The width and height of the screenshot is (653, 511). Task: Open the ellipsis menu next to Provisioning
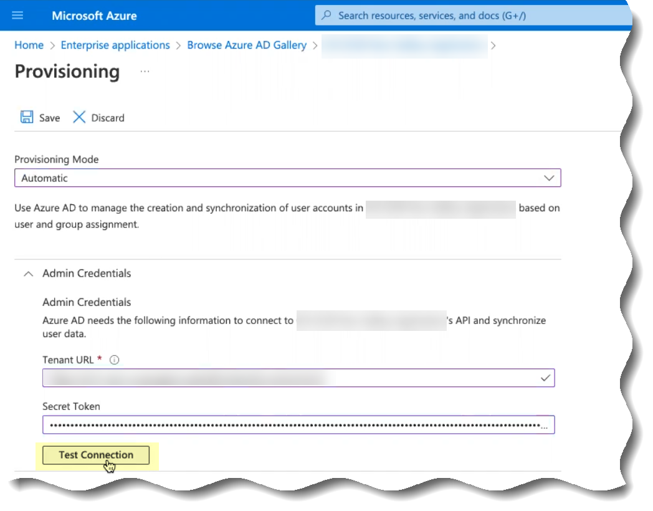(x=145, y=72)
